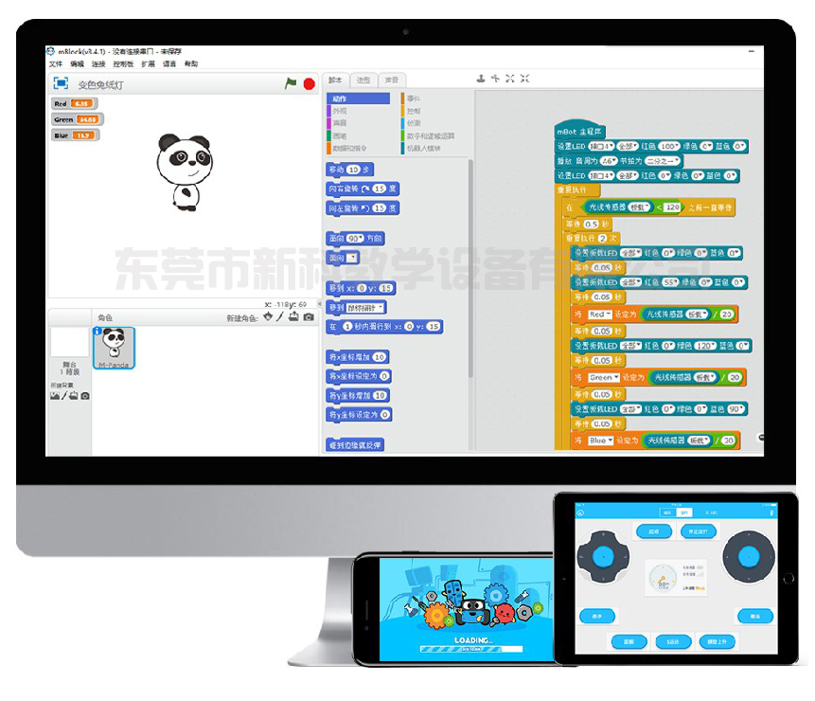The image size is (815, 701).
Task: Open the sprite library to add a new sprite
Action: 268,316
